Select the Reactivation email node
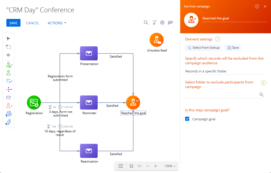Viewport: 271px width, 173px height. (89, 151)
